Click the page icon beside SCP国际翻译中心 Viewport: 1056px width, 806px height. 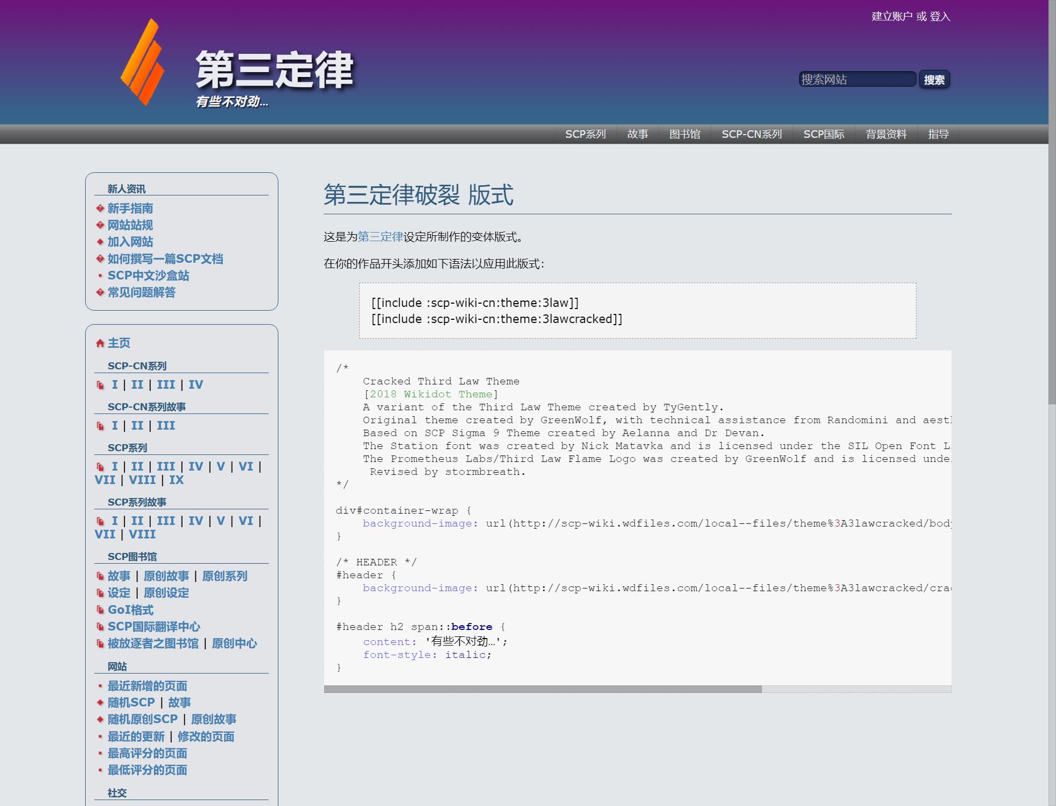coord(100,627)
